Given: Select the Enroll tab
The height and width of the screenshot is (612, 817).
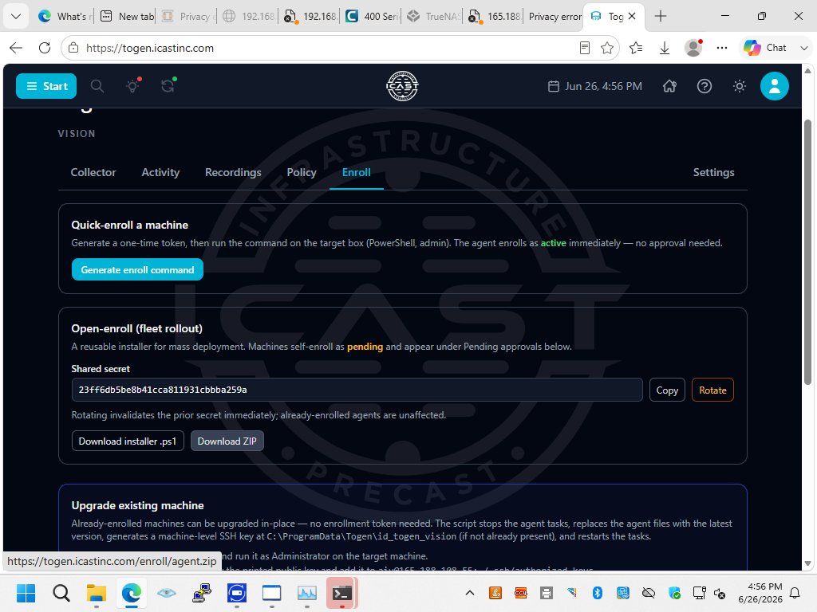Looking at the screenshot, I should pyautogui.click(x=357, y=172).
